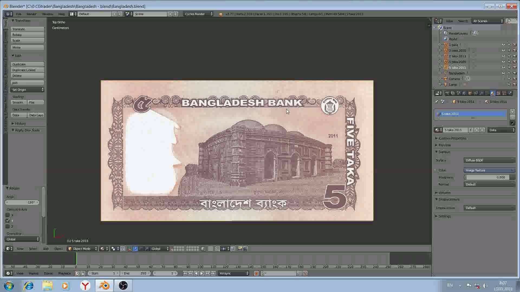Toggle visibility of Bangladesh object

pyautogui.click(x=503, y=73)
